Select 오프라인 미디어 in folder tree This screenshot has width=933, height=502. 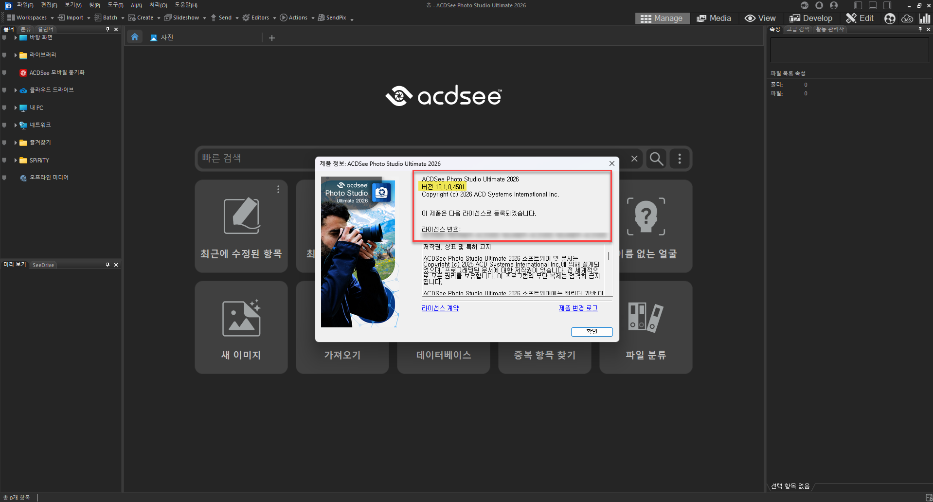(x=44, y=178)
